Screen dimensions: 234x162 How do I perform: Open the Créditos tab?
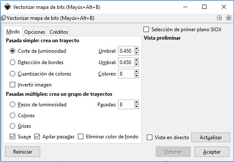pos(59,32)
